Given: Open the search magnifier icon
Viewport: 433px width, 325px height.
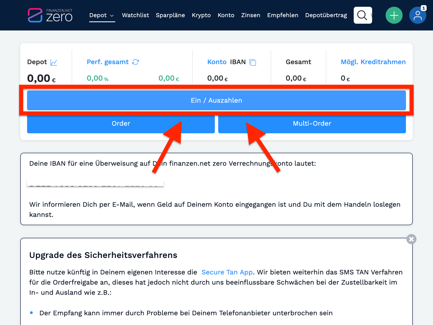Looking at the screenshot, I should click(x=363, y=15).
